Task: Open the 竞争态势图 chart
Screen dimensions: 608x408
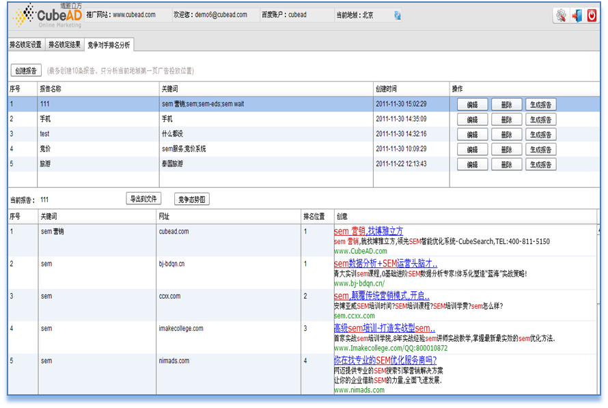Action: [x=192, y=200]
